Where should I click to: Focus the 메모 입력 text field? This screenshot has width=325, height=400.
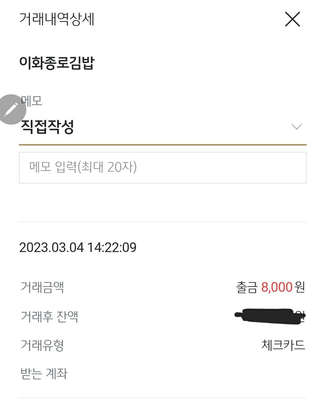pos(162,168)
